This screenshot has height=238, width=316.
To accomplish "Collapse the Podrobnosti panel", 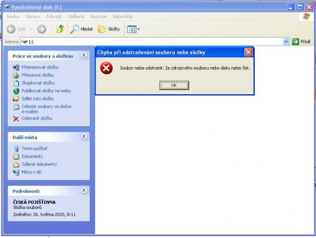I will click(84, 190).
